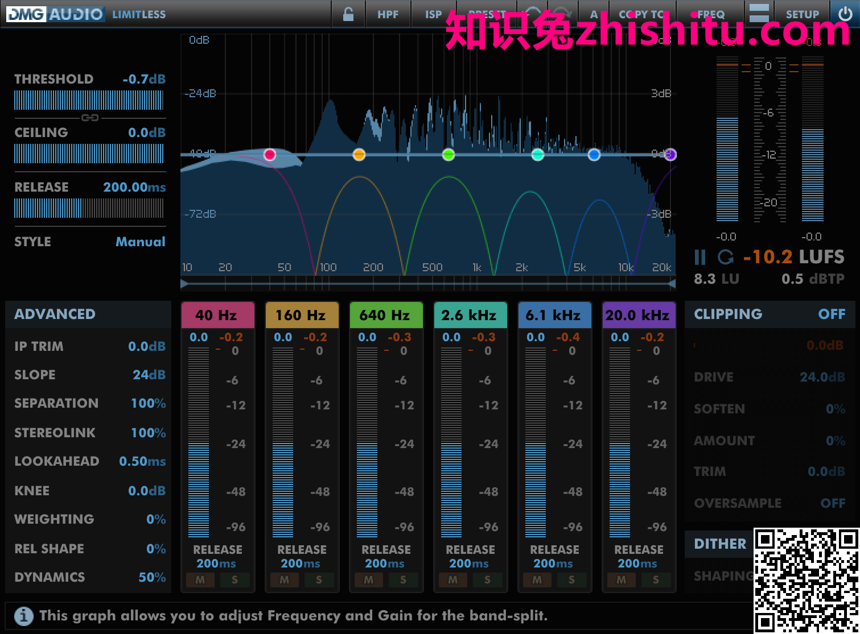Image resolution: width=860 pixels, height=634 pixels.
Task: Select the cyan 2.6 kHz band node
Action: [538, 155]
